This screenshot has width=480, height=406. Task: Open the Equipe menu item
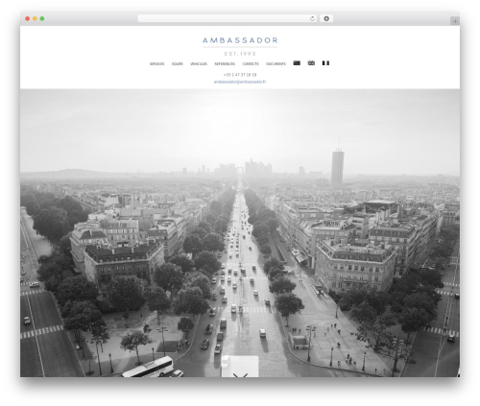(x=178, y=64)
